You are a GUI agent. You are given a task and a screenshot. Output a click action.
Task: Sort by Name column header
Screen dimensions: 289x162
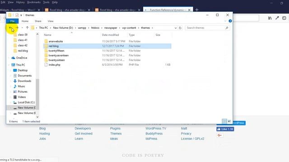tap(47, 35)
